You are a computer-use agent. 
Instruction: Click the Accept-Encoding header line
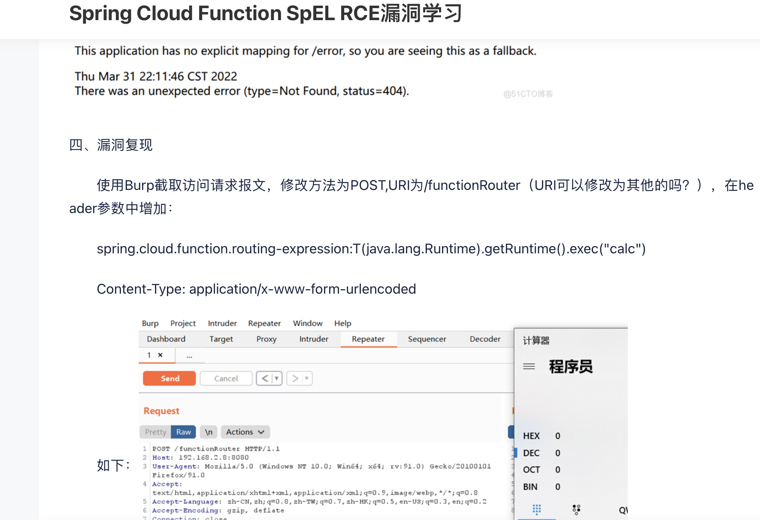[x=218, y=511]
